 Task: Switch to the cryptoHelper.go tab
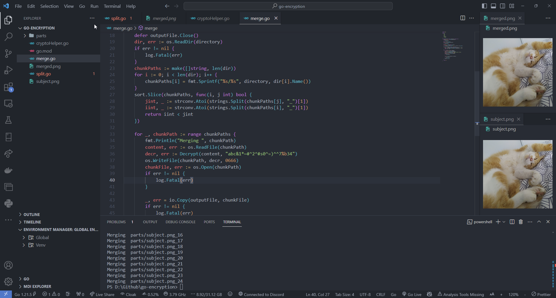coord(213,18)
